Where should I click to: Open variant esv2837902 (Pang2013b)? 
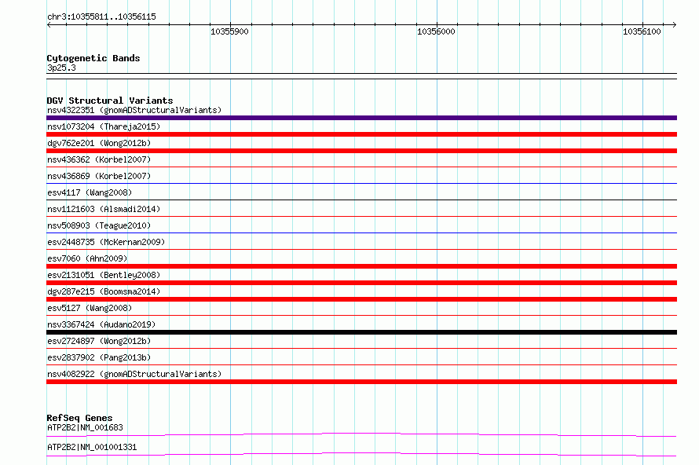tap(99, 357)
